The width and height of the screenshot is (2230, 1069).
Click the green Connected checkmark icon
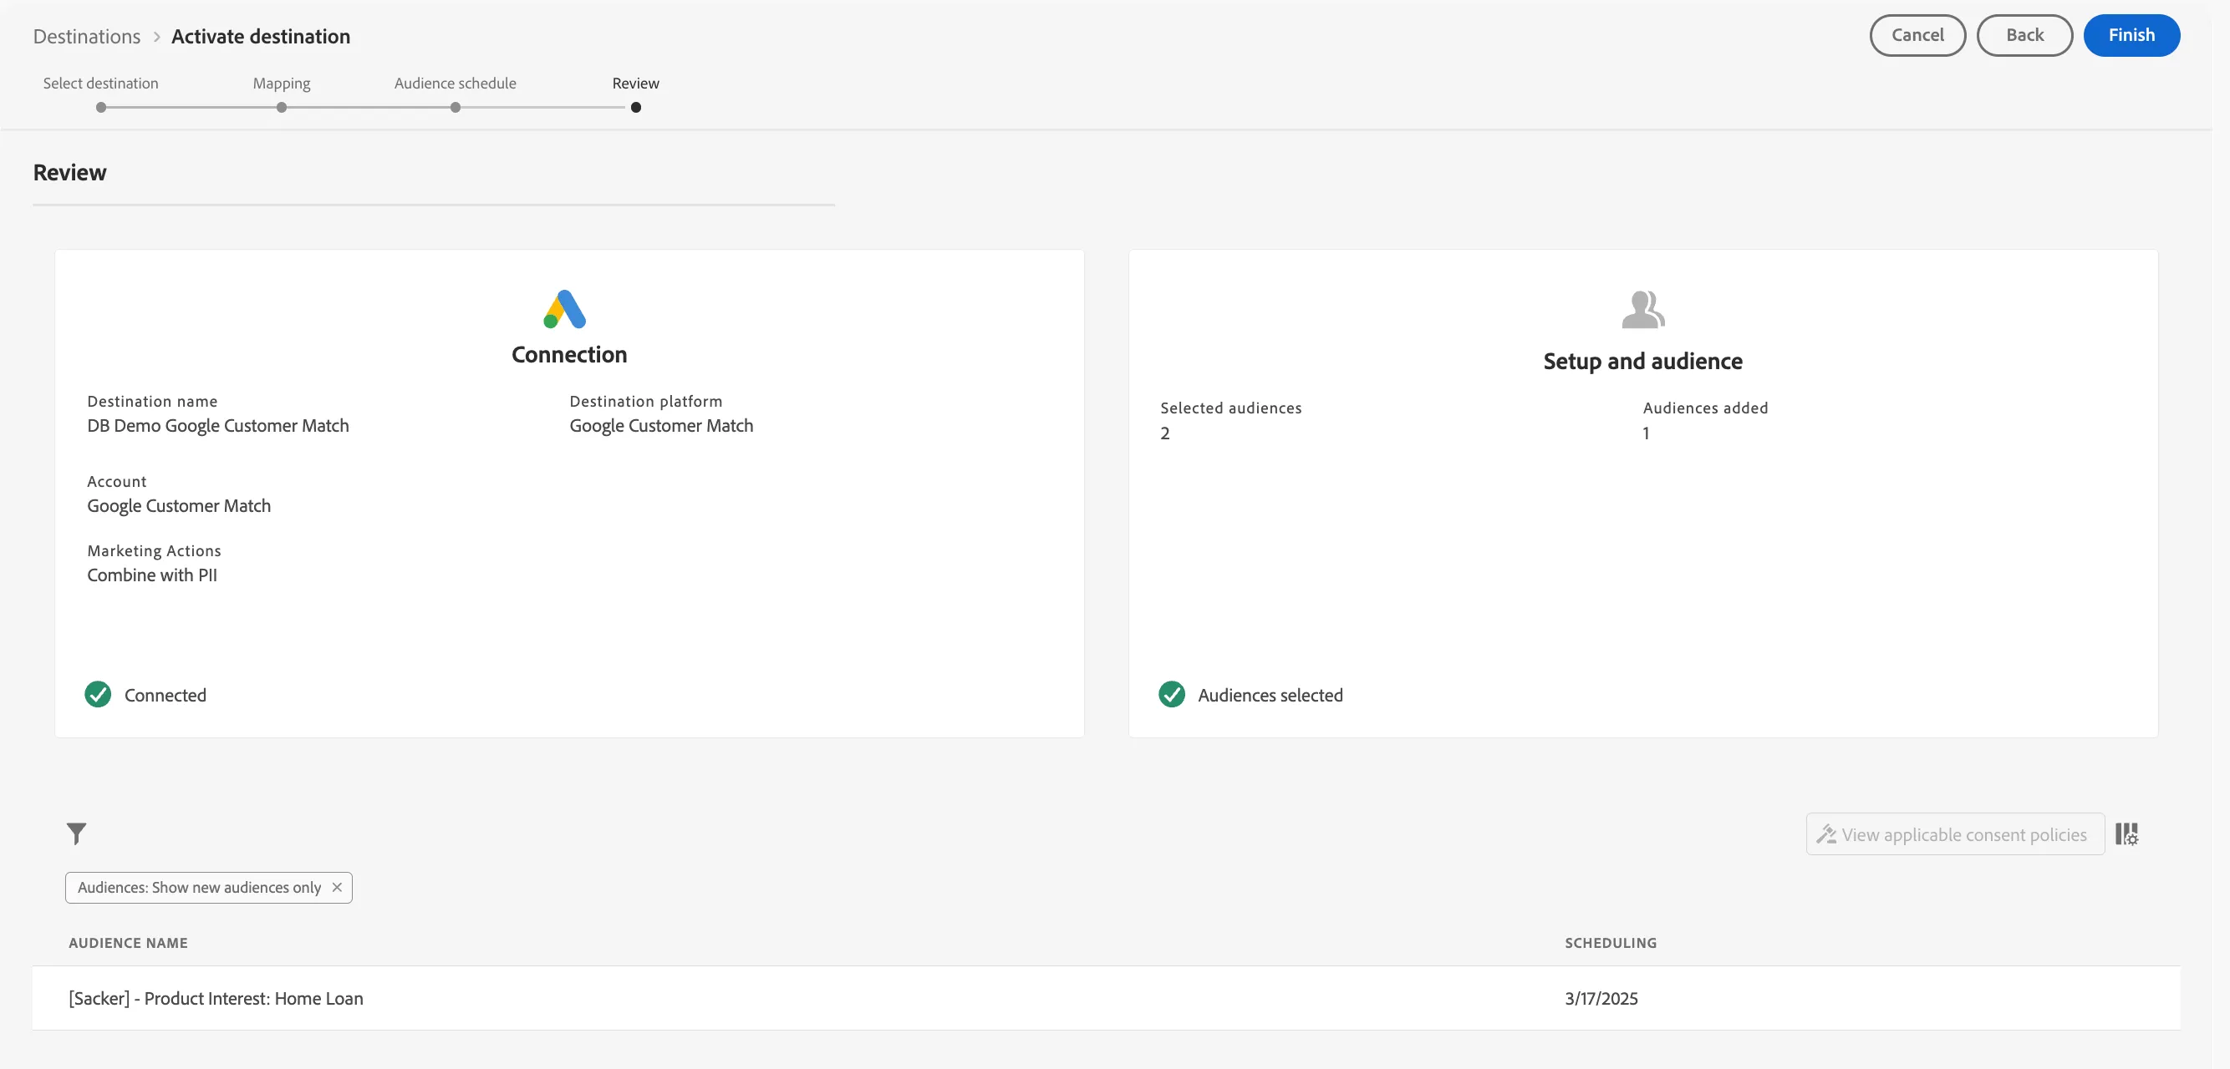point(98,695)
